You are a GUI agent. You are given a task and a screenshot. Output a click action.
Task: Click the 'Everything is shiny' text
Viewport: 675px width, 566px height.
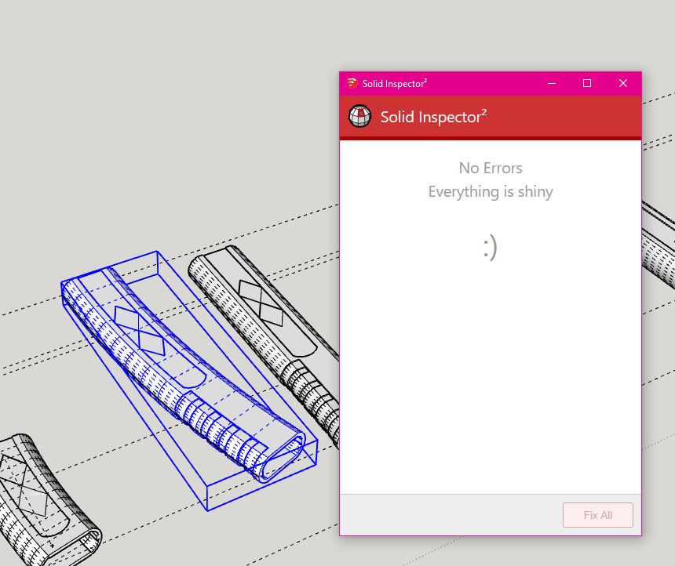491,192
